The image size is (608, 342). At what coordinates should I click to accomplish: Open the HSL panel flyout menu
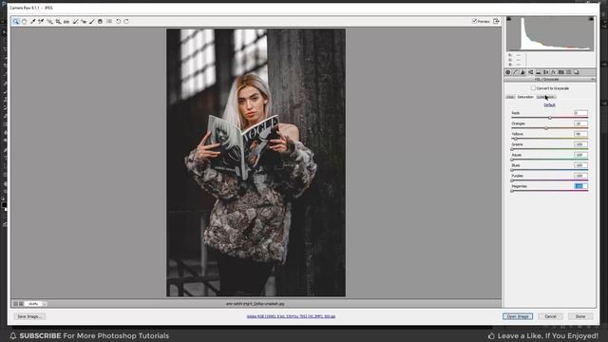point(593,79)
